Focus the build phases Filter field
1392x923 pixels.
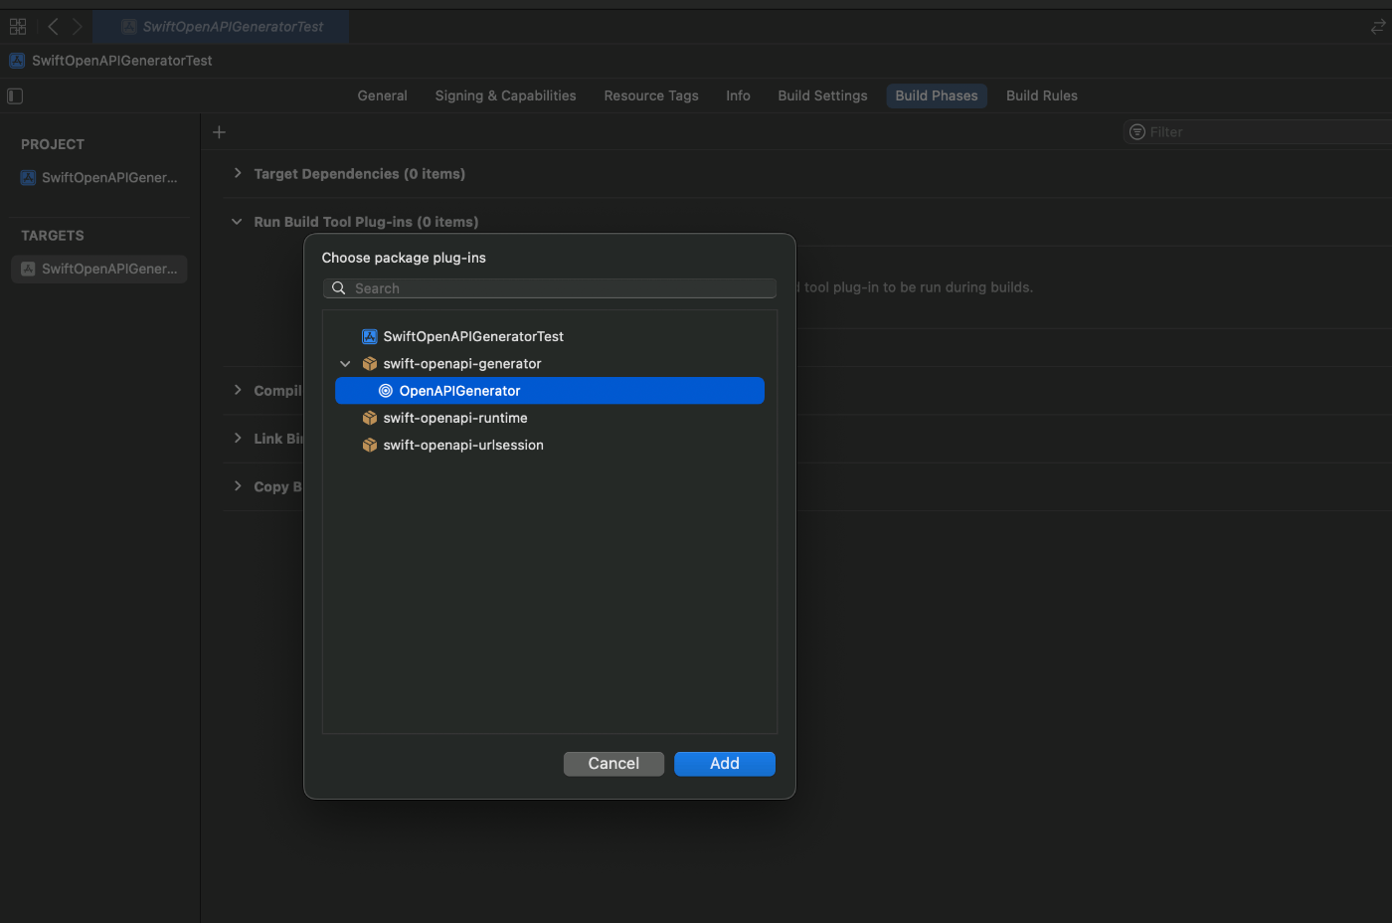point(1259,132)
